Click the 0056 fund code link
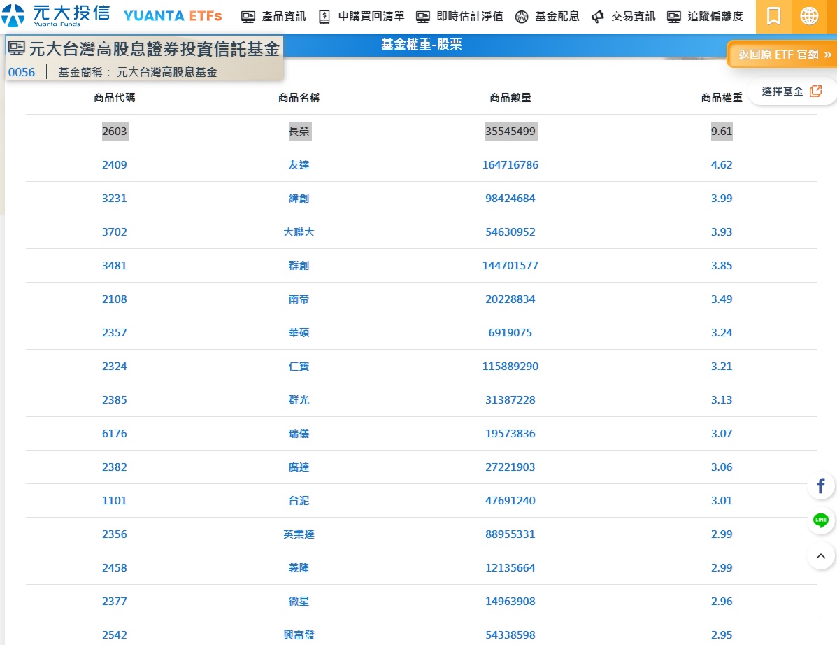 point(22,72)
